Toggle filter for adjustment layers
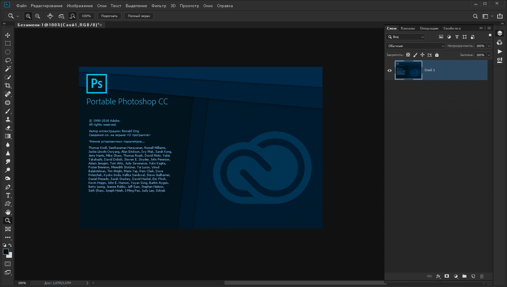The width and height of the screenshot is (507, 287). click(x=449, y=37)
